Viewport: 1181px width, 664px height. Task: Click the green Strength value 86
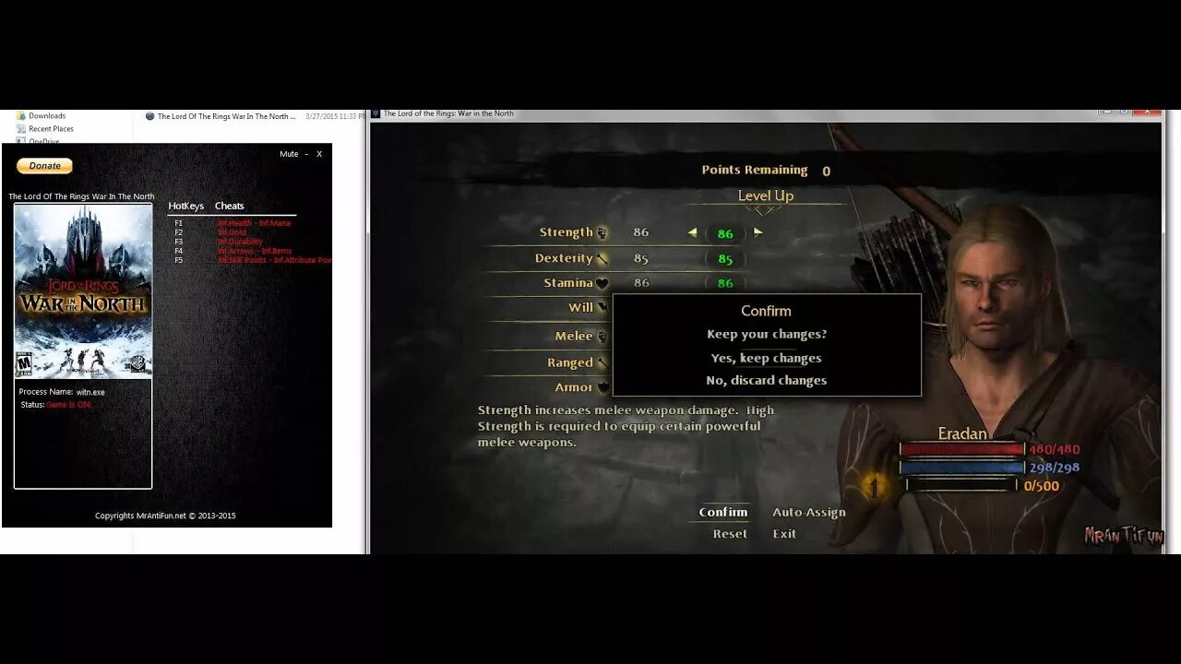coord(725,234)
